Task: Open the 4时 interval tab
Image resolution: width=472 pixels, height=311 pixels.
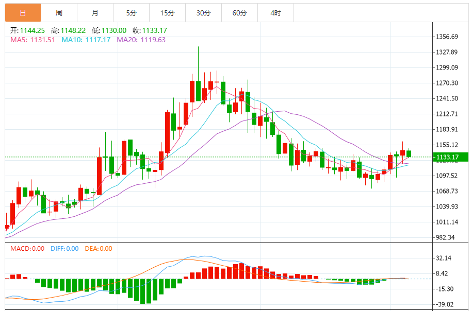Action: (x=276, y=13)
